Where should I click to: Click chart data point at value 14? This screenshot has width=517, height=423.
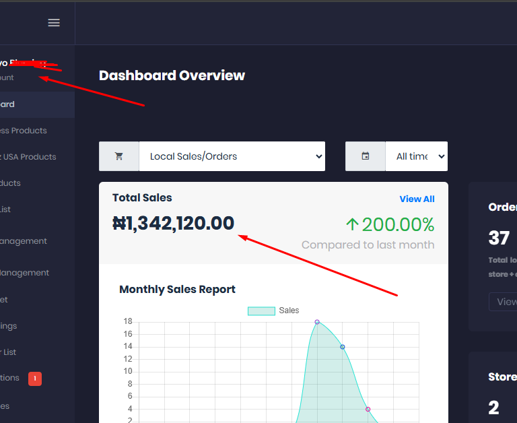click(x=343, y=347)
